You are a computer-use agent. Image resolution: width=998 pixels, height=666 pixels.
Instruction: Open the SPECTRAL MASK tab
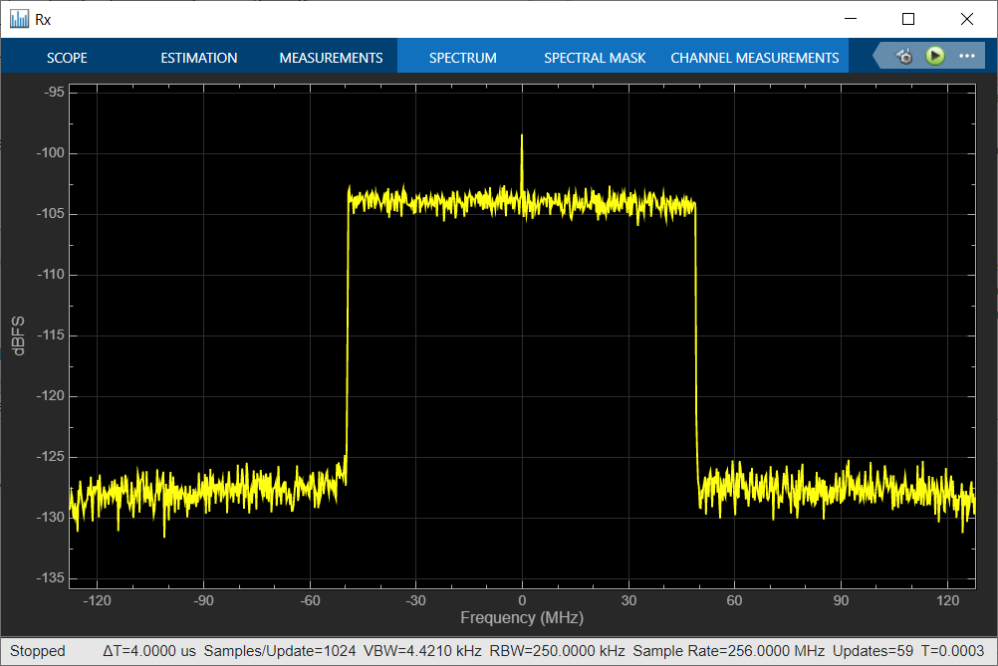(595, 57)
